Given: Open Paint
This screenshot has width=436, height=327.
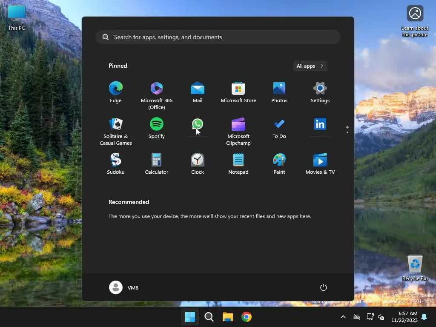Looking at the screenshot, I should pyautogui.click(x=279, y=164).
